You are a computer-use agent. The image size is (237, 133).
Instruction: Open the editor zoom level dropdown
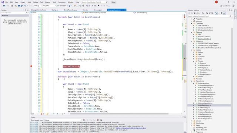coord(33,114)
